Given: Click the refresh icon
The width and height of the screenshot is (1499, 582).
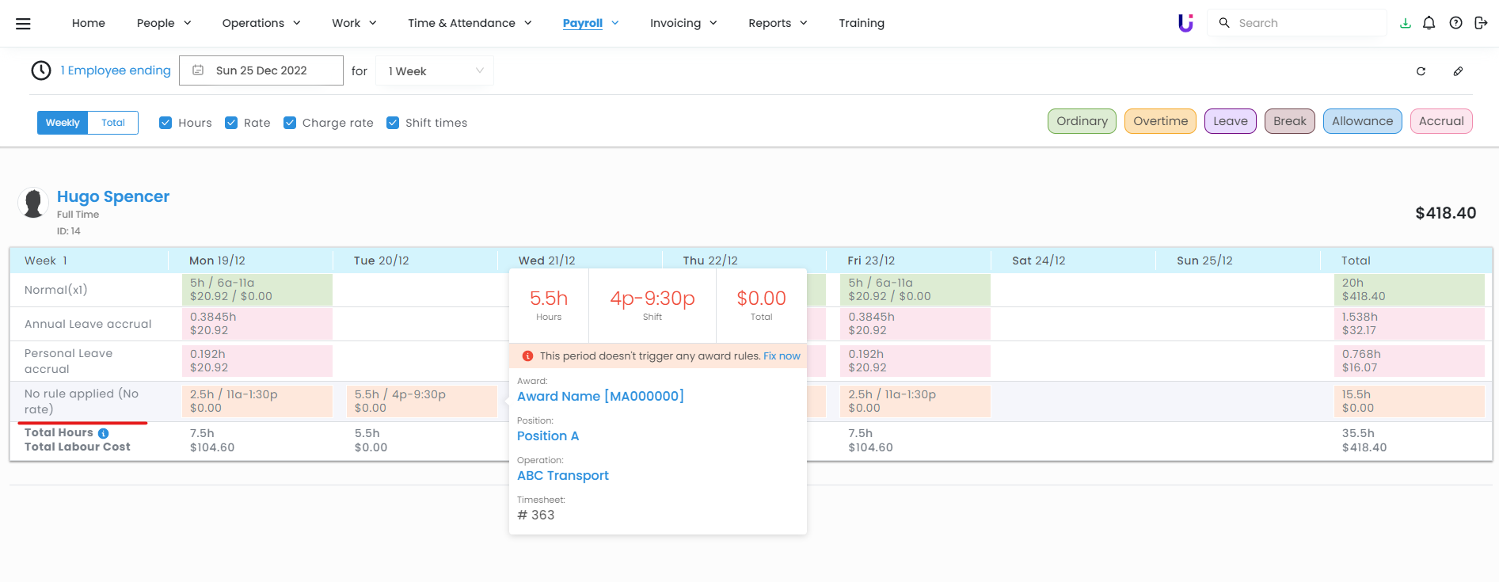Looking at the screenshot, I should (1421, 71).
